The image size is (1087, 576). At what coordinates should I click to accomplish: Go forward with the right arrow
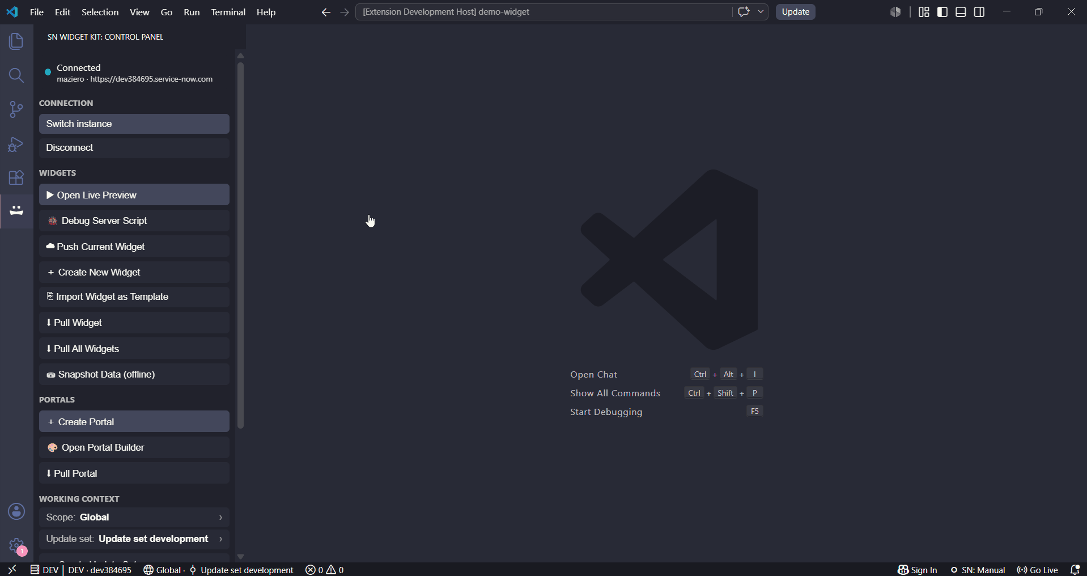pos(345,12)
